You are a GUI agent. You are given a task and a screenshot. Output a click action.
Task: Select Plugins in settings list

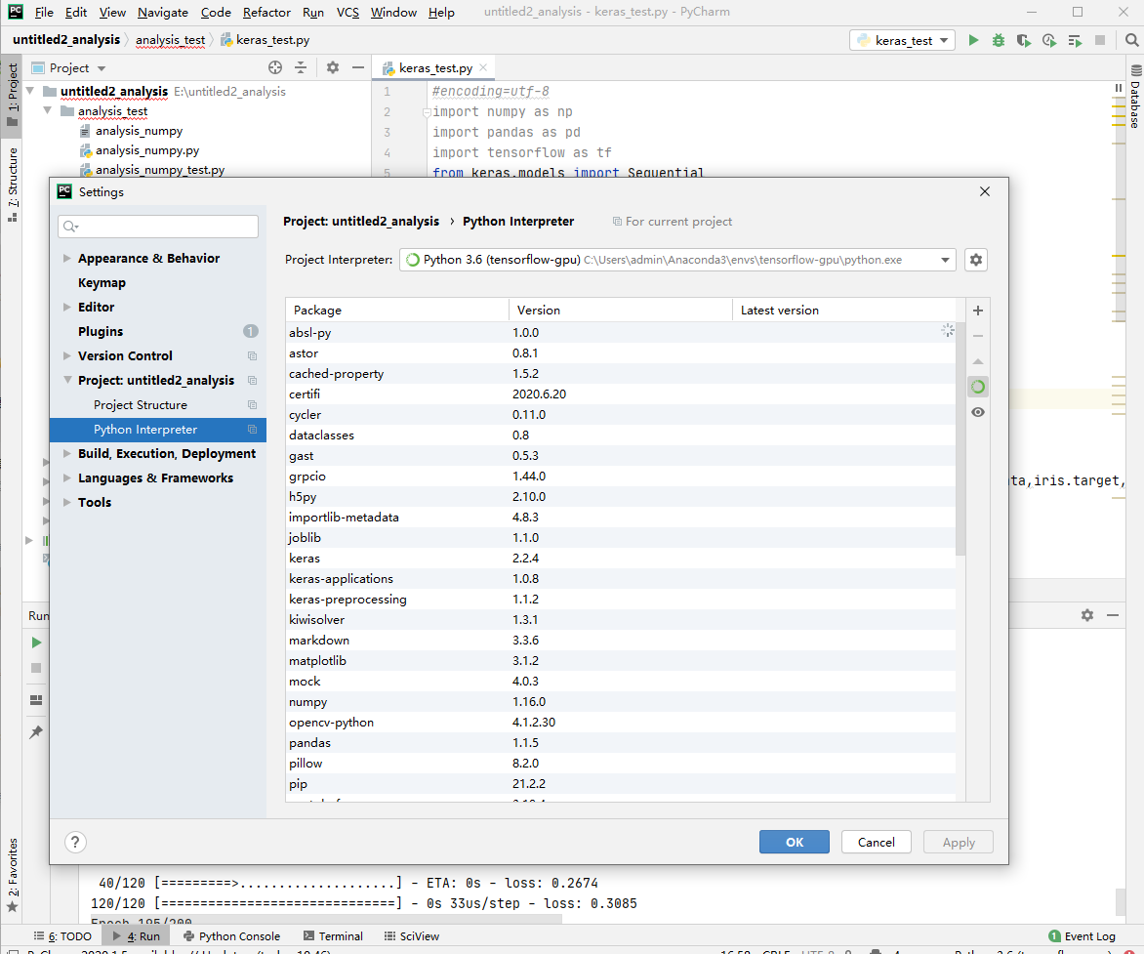(x=100, y=331)
